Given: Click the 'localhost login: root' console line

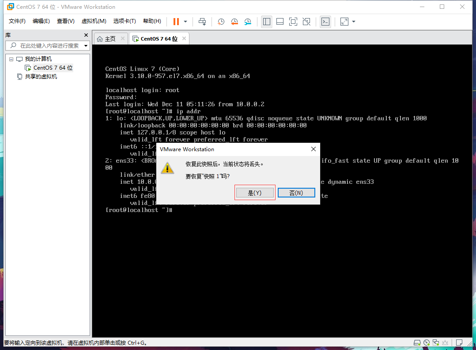Looking at the screenshot, I should (x=142, y=90).
